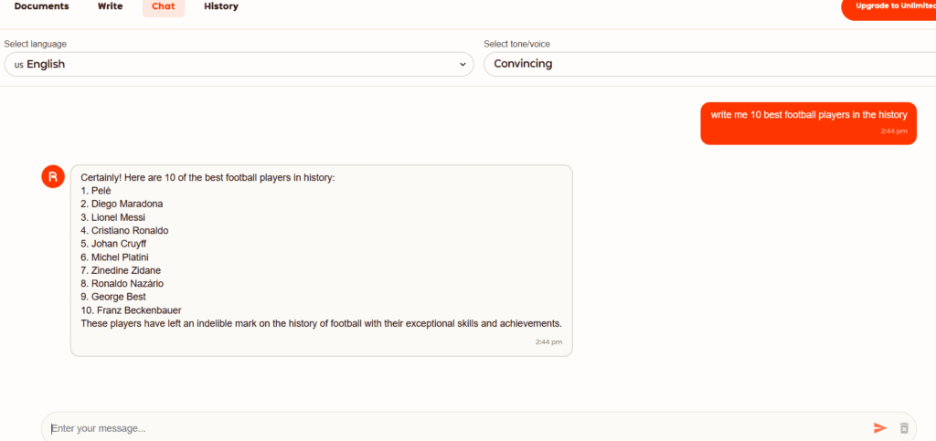936x441 pixels.
Task: Click the 2:44 pm timestamp in assistant reply
Action: point(548,341)
